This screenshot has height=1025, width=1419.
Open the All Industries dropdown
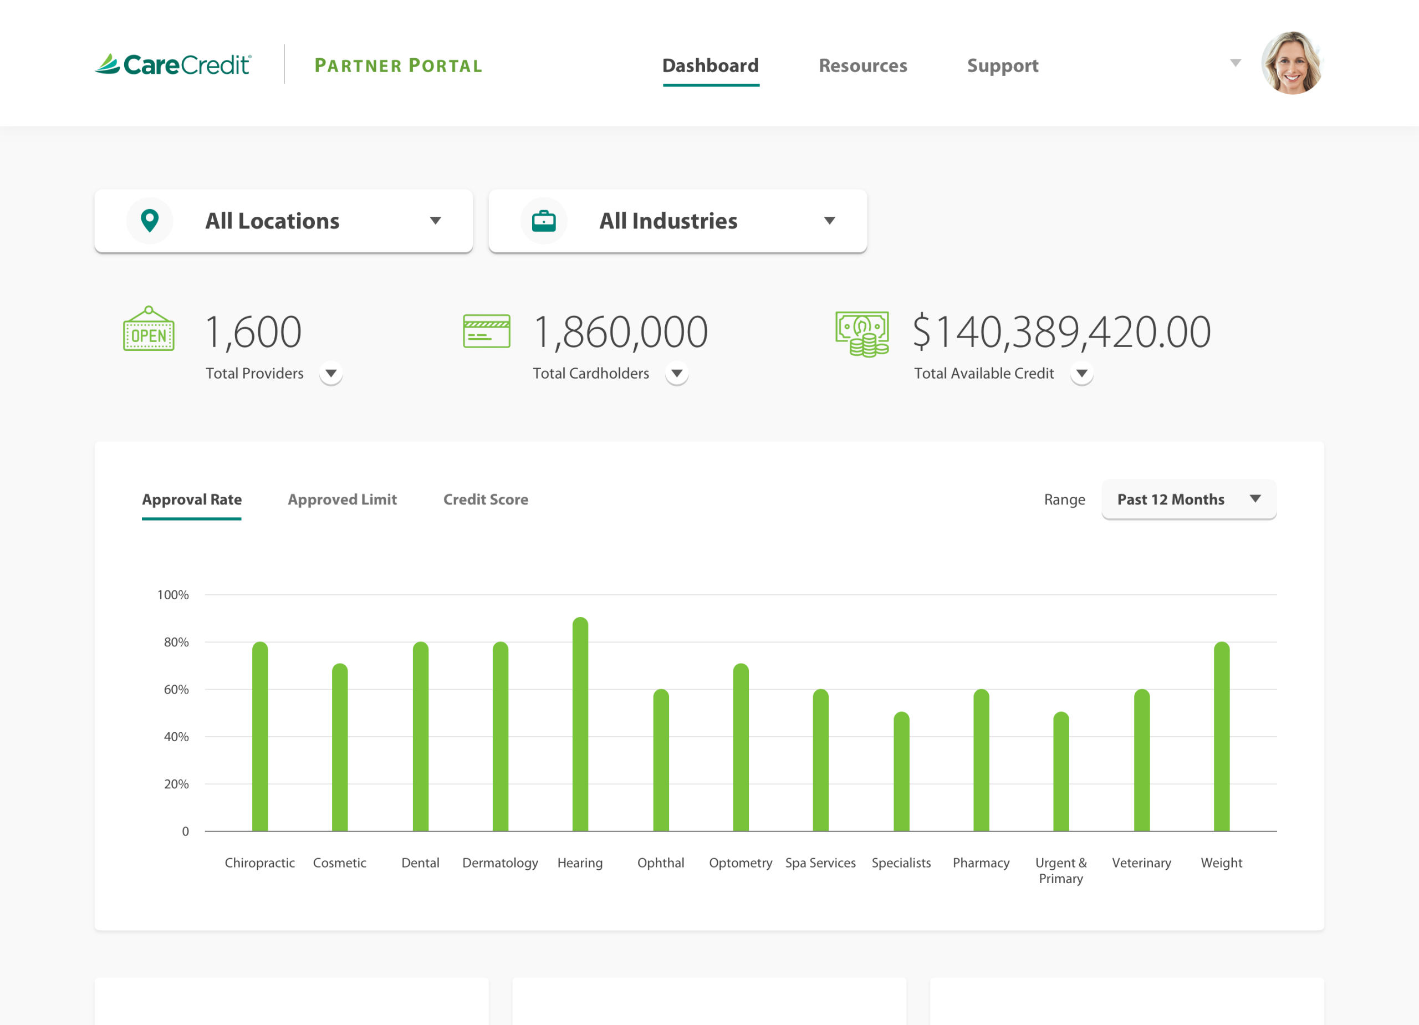click(677, 221)
